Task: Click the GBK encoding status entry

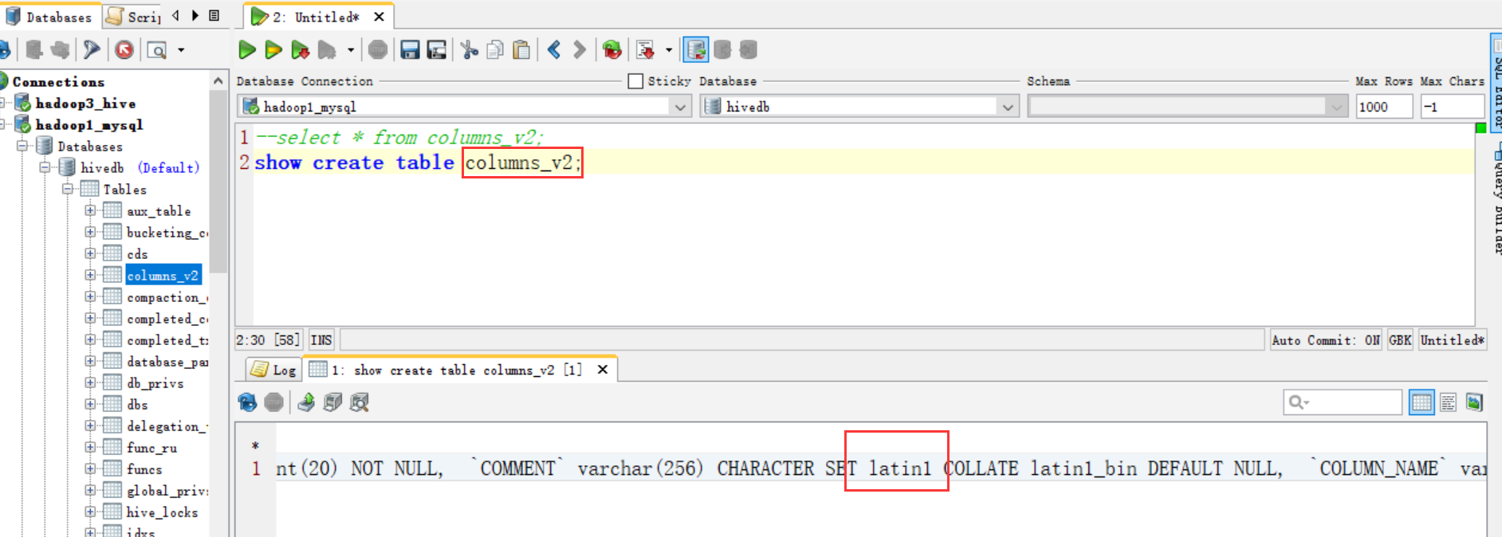Action: 1400,340
